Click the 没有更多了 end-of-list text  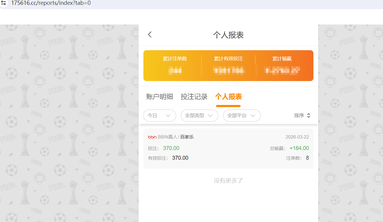[228, 180]
